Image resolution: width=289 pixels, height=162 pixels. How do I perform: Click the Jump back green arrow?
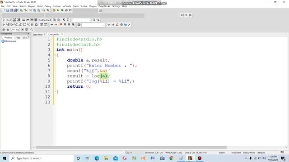52,25
